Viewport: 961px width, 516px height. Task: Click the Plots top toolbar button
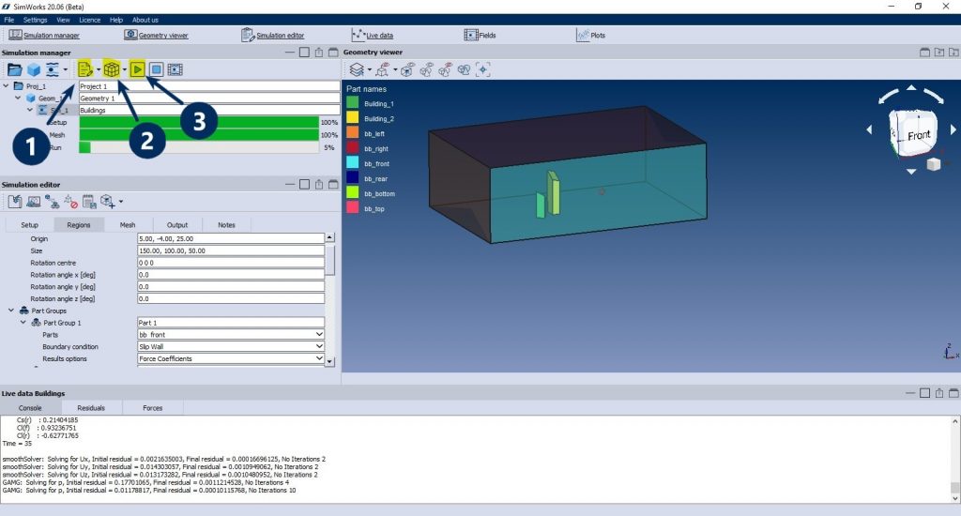pos(591,35)
